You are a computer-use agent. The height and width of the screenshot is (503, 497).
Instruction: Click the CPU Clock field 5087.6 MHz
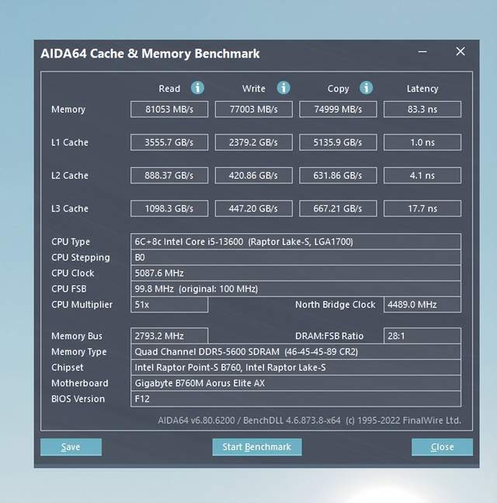296,273
